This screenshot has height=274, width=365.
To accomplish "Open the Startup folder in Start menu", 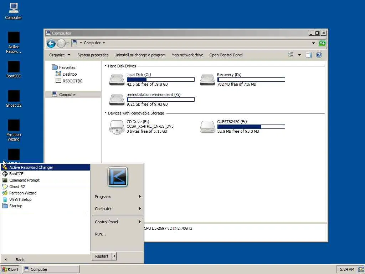I will pos(46,206).
